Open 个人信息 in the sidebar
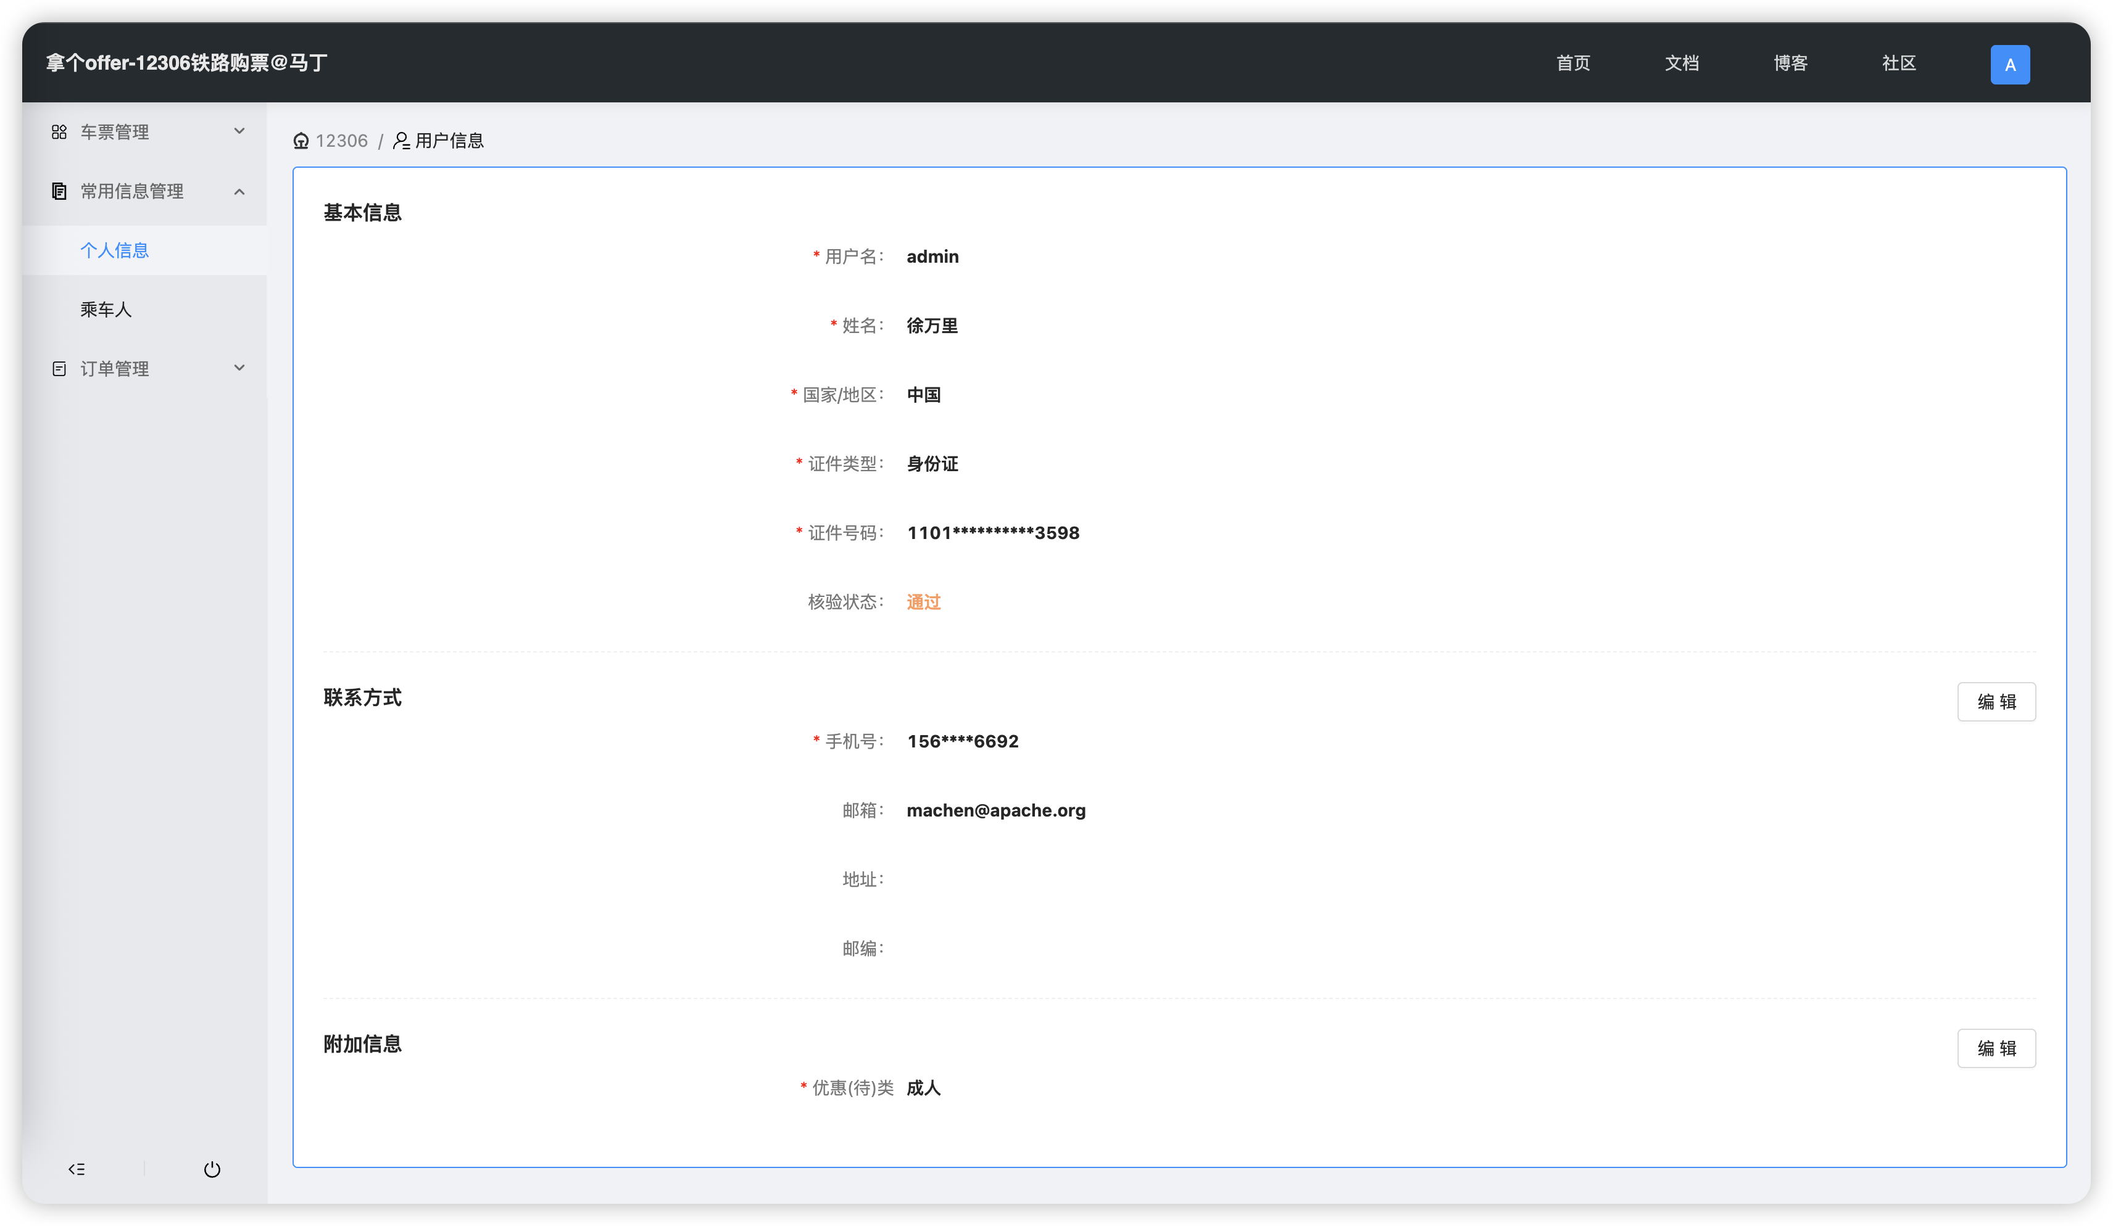This screenshot has height=1226, width=2113. click(x=144, y=250)
